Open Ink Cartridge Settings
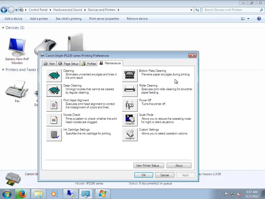Screen dimensions: 265x199 [x=54, y=135]
